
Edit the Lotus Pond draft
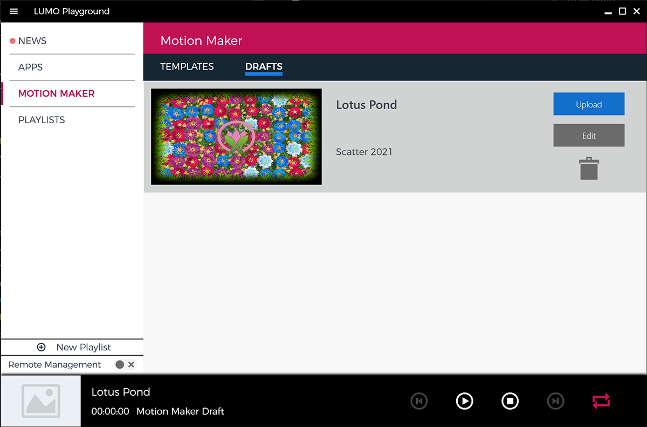[589, 135]
